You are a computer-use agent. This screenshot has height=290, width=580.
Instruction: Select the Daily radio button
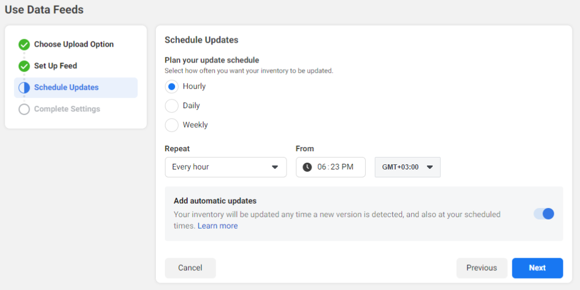[x=171, y=106]
